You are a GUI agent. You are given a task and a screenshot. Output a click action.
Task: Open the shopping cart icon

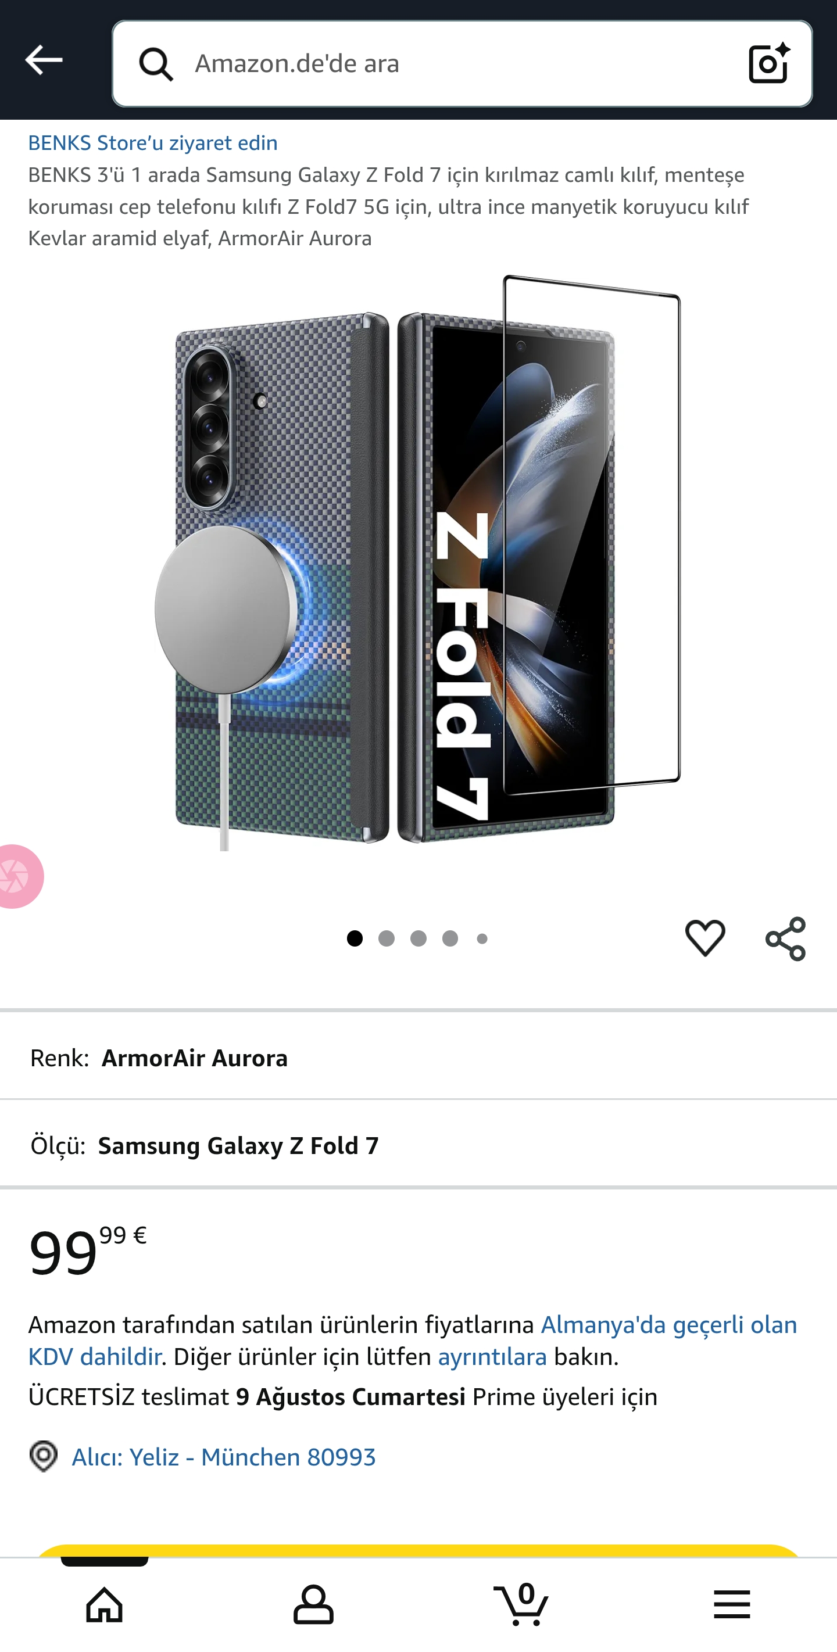522,1604
